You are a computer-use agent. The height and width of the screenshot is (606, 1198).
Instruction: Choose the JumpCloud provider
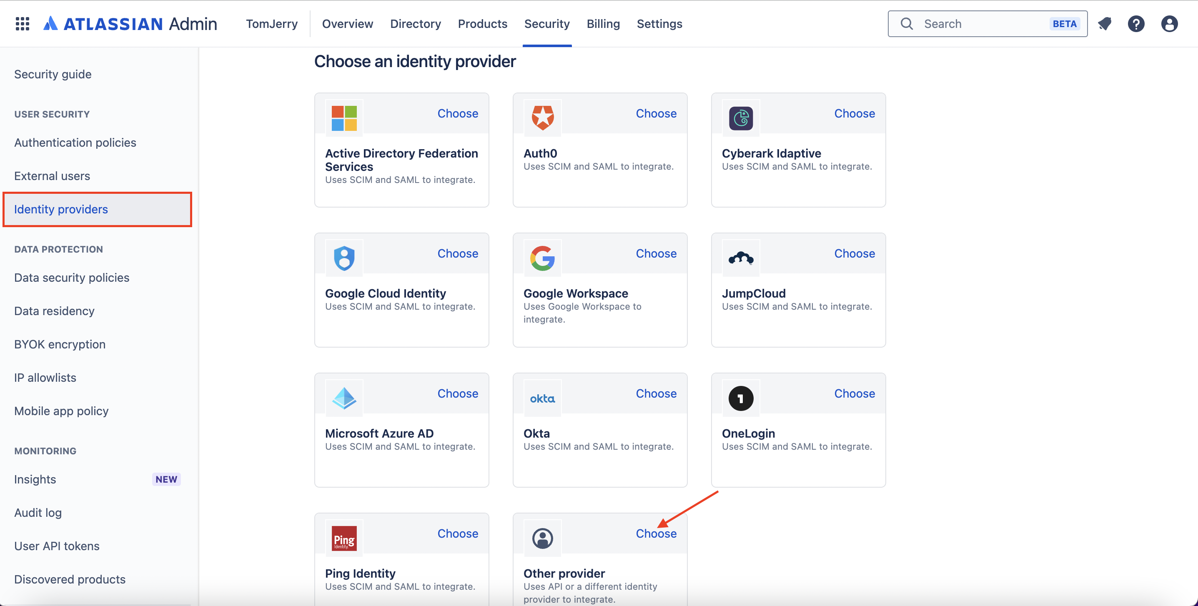click(x=855, y=253)
